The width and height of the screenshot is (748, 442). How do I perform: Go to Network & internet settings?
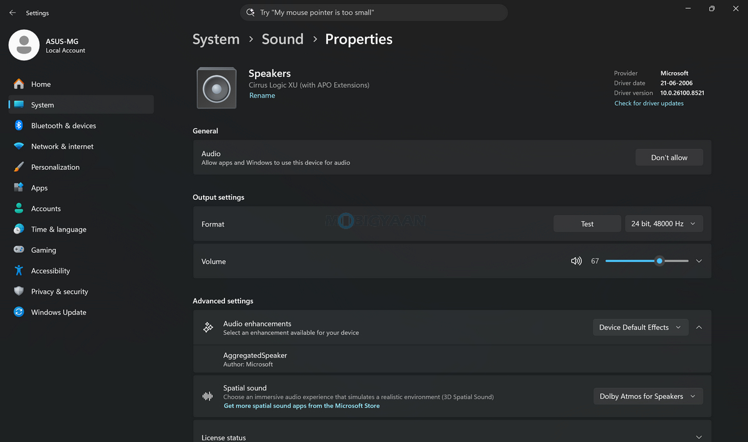tap(81, 146)
